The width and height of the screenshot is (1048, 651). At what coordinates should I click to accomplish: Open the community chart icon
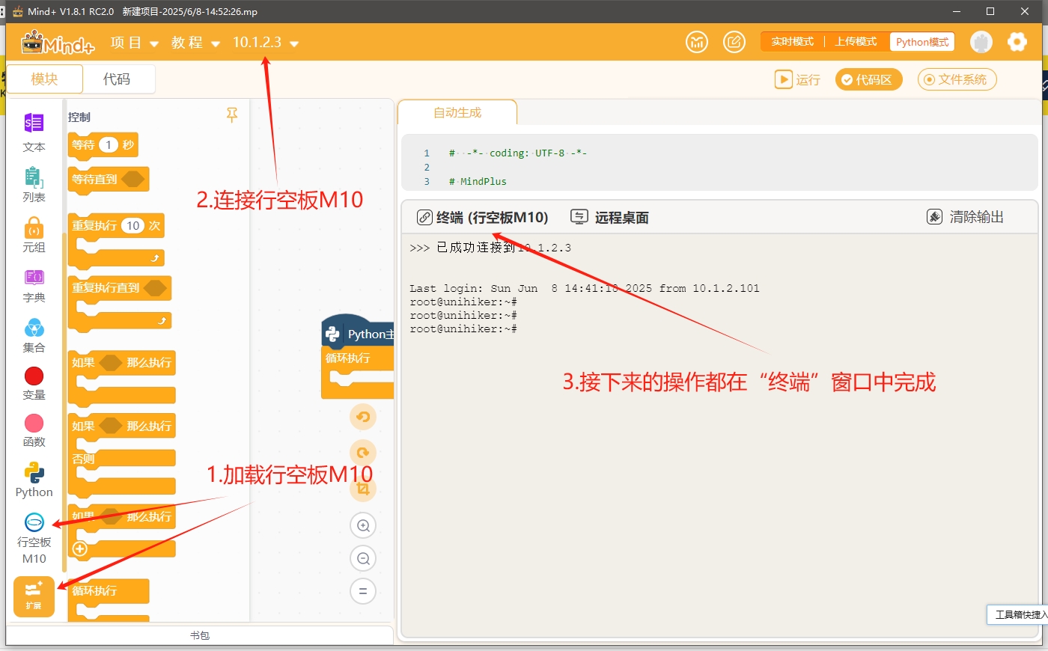(x=697, y=42)
